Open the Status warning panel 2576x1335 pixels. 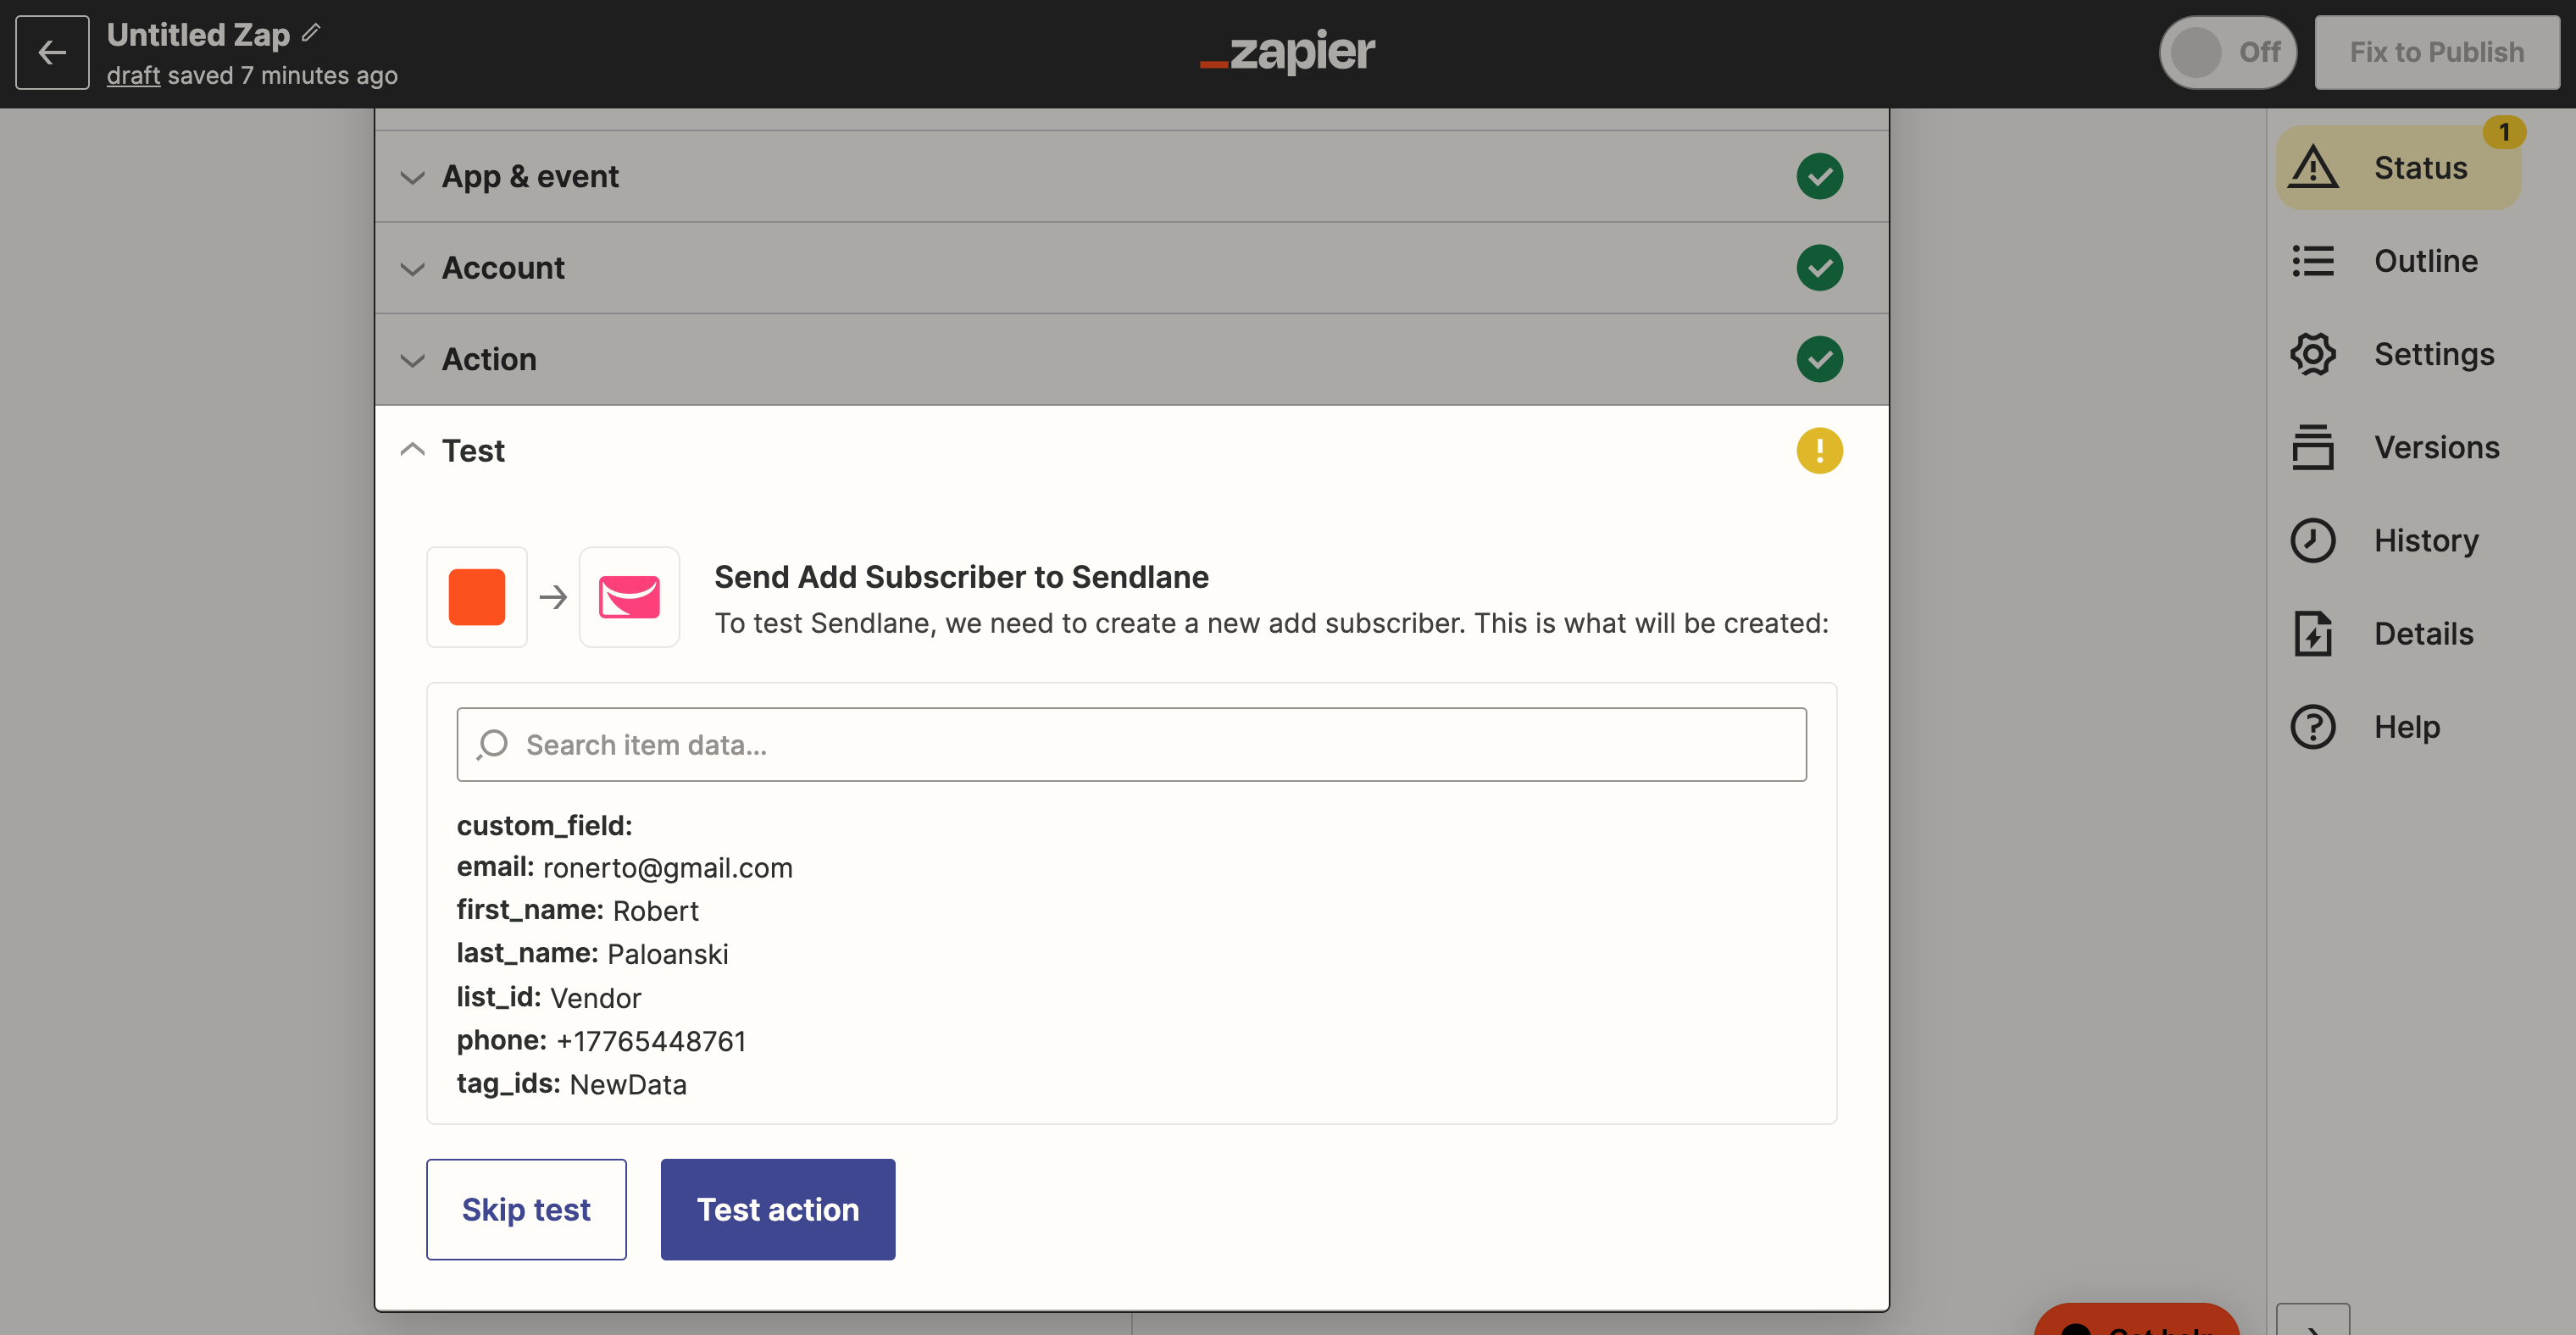click(2398, 168)
